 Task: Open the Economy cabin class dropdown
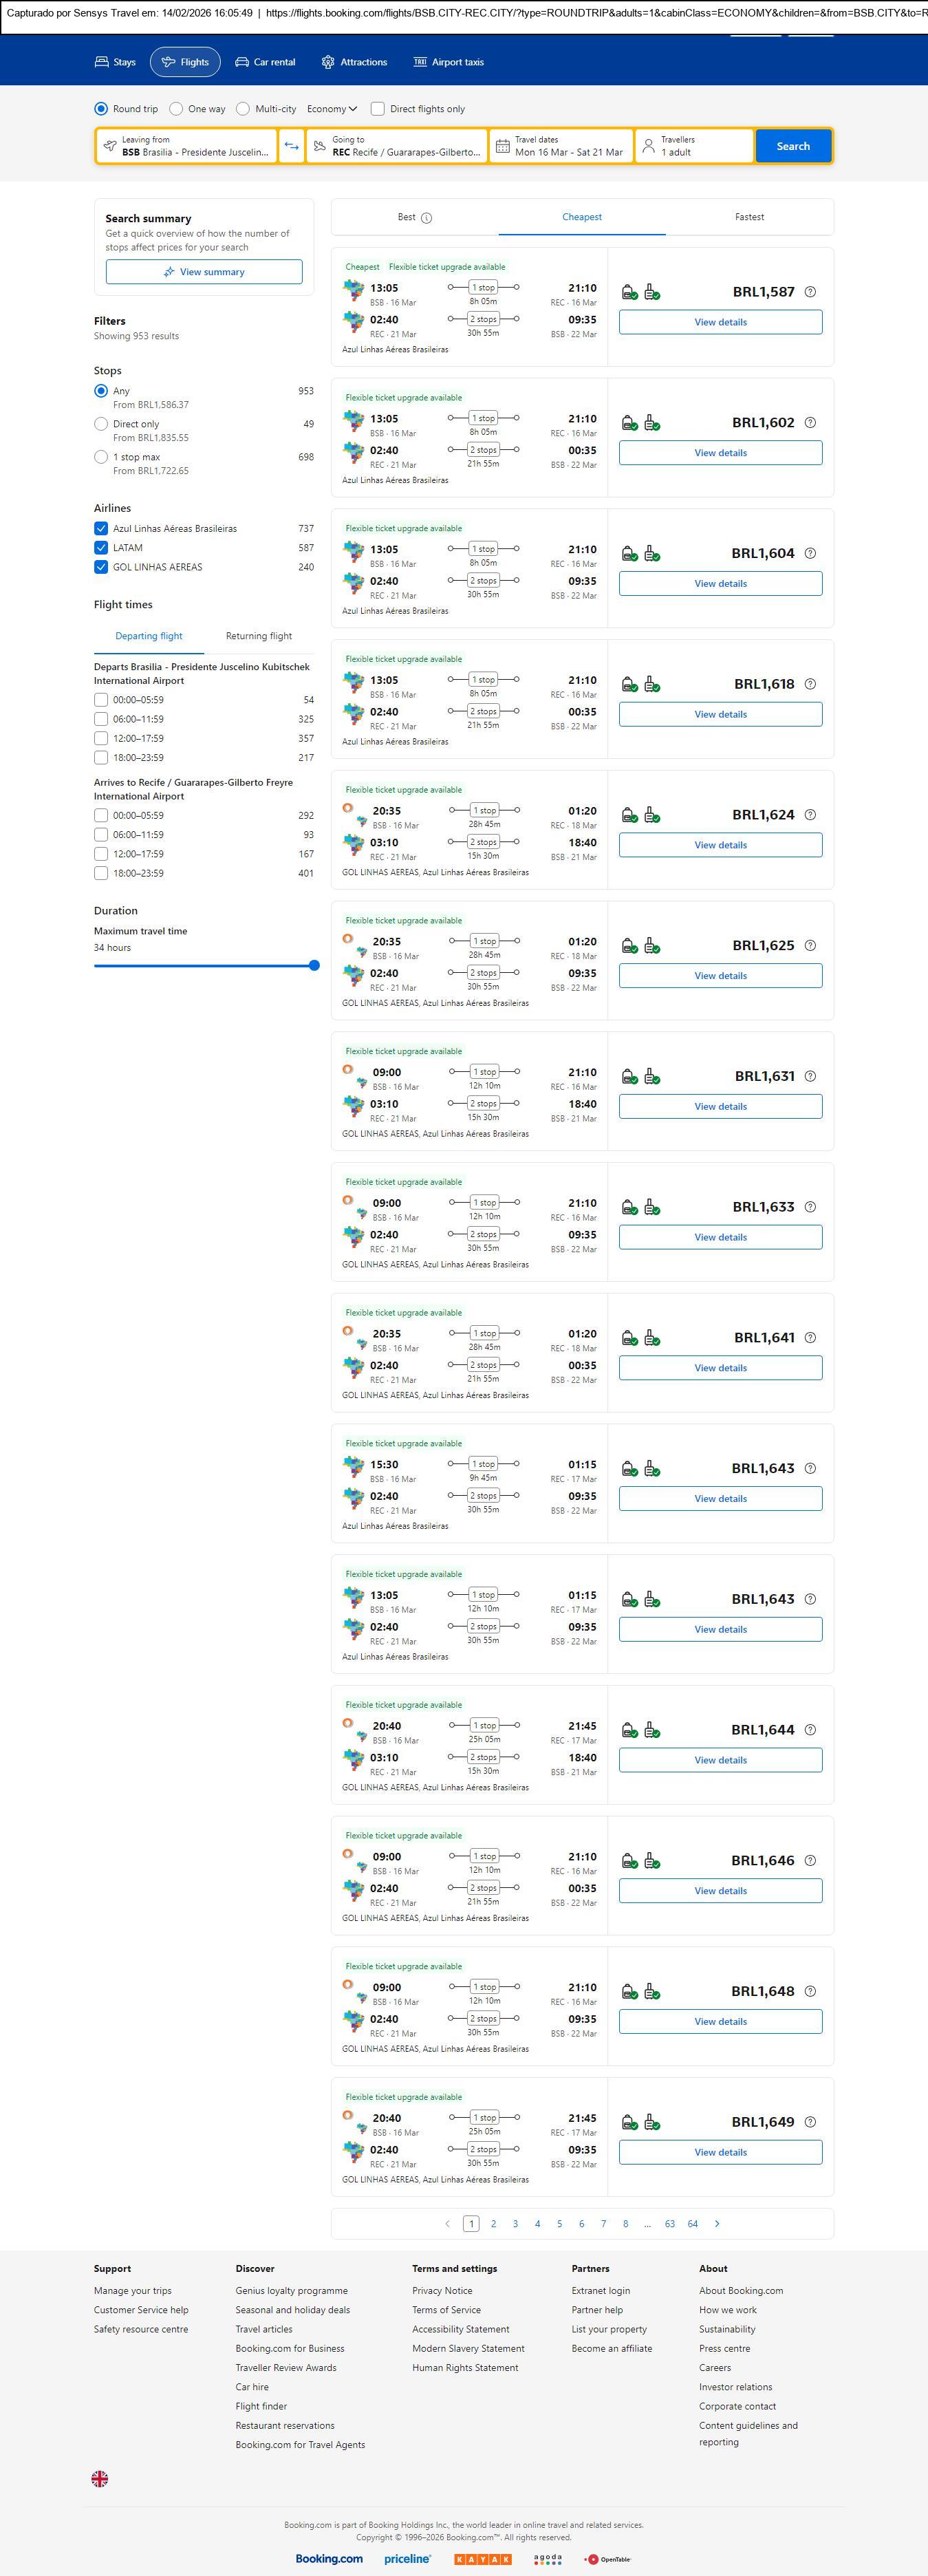(x=332, y=109)
